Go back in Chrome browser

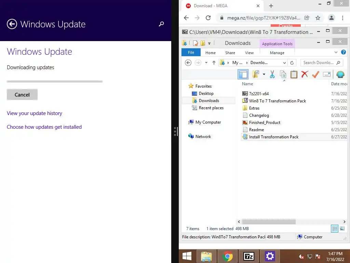click(186, 18)
